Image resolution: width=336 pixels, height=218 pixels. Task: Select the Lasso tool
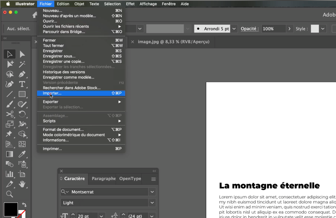click(10, 74)
